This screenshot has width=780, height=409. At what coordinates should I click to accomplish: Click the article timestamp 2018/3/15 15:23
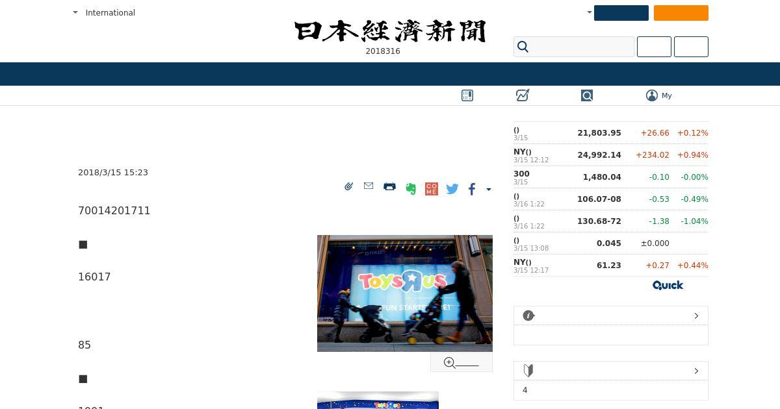(x=113, y=172)
